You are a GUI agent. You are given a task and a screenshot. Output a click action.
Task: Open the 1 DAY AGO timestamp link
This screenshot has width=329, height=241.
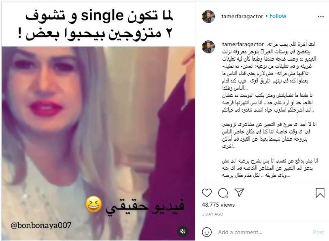(x=212, y=214)
